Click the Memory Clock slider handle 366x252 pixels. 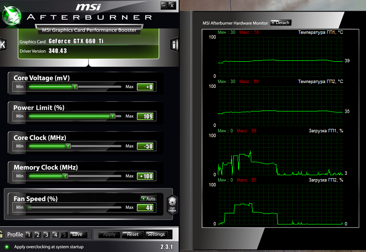(65, 176)
